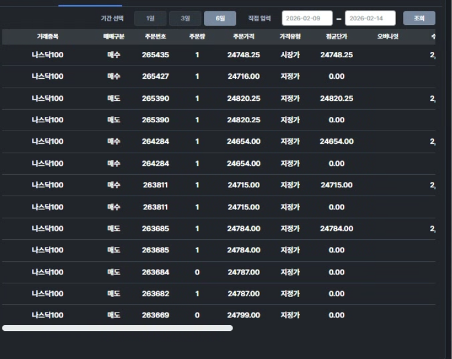452x359 pixels.
Task: Click the 주문번호 column header
Action: point(156,36)
